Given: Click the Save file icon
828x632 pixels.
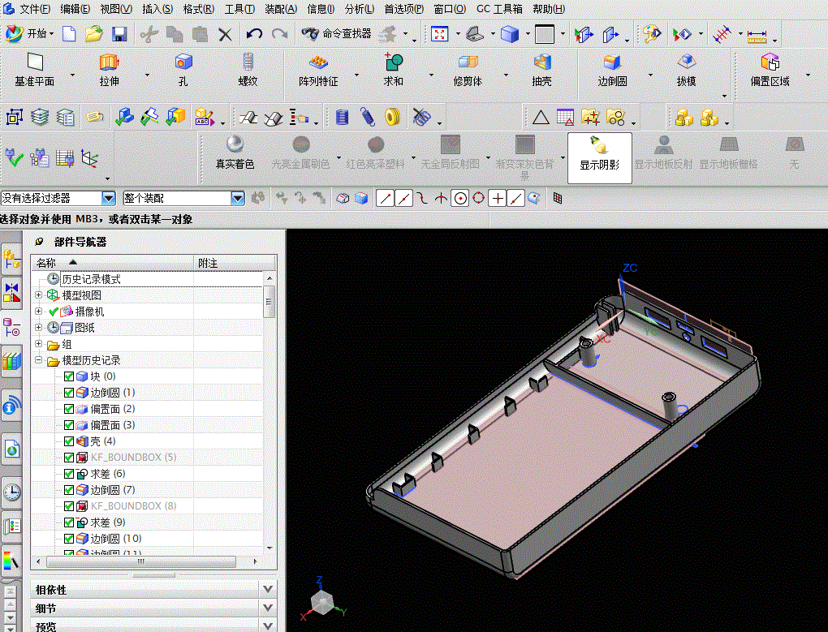Looking at the screenshot, I should [119, 35].
